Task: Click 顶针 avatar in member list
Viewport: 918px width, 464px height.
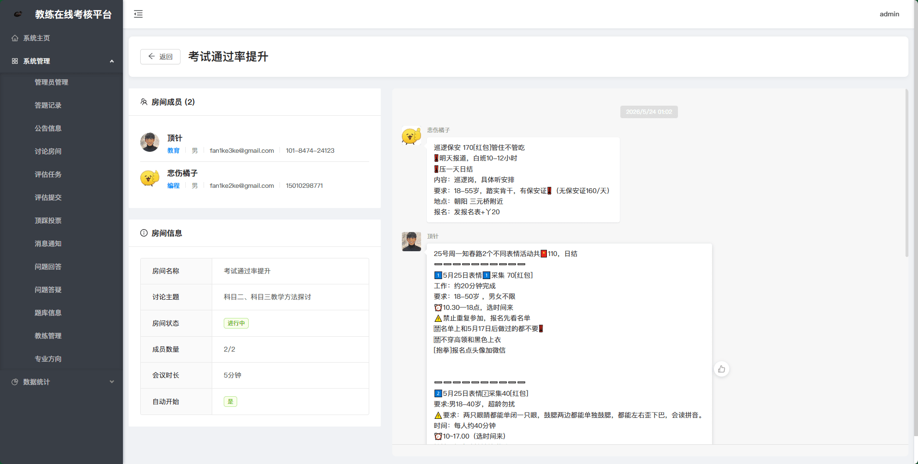Action: pyautogui.click(x=150, y=142)
